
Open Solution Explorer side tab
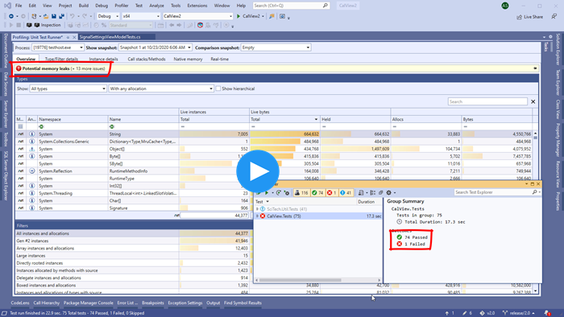[x=558, y=50]
